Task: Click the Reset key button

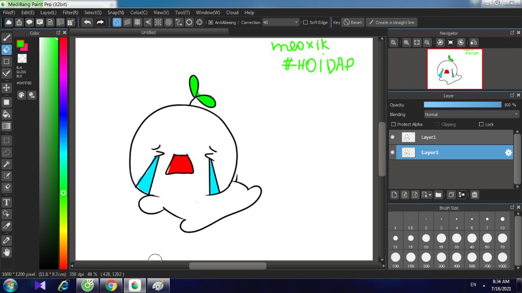Action: pos(352,22)
